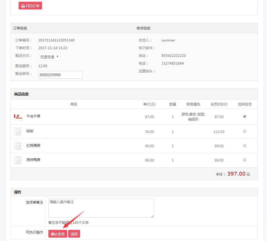
Task: Click the 发货单备注 remark textarea
Action: [x=101, y=208]
